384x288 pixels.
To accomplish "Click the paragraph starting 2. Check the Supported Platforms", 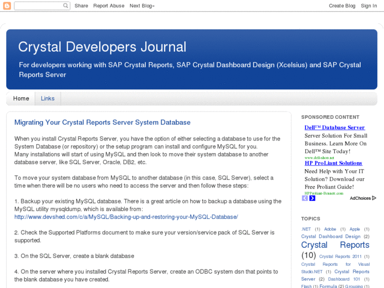I will (x=145, y=236).
